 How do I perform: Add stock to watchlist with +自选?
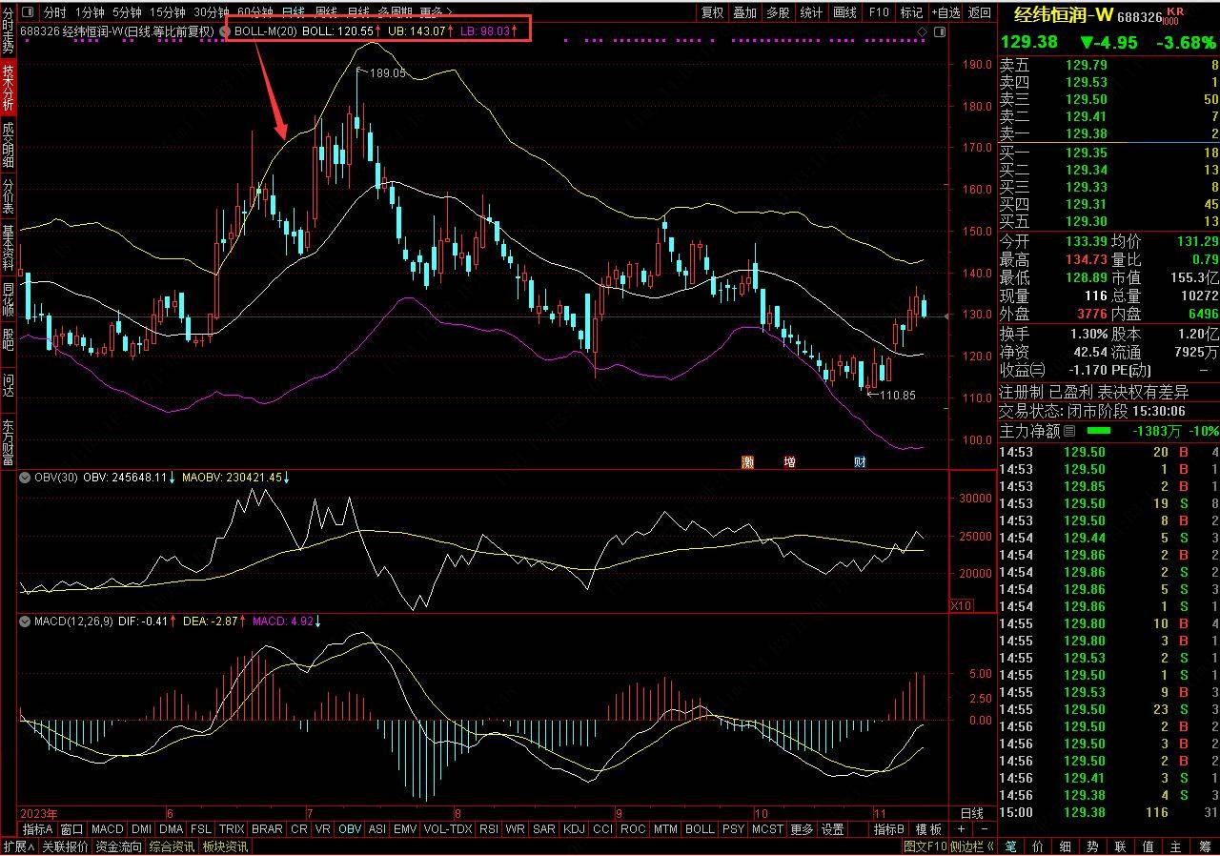click(945, 12)
